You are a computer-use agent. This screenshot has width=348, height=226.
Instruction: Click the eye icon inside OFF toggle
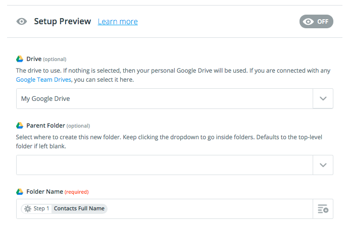308,22
